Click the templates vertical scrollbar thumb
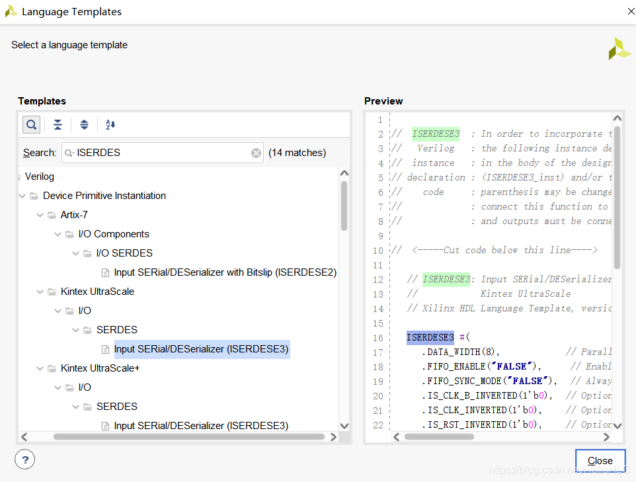Image resolution: width=636 pixels, height=482 pixels. tap(344, 206)
